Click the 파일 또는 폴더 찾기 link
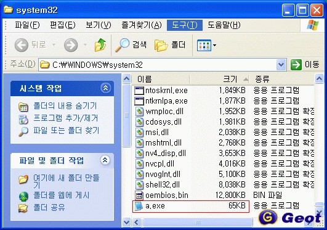The image size is (327, 230). pyautogui.click(x=66, y=131)
